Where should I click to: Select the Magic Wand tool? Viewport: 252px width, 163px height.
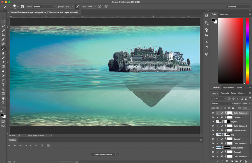[x=3, y=30]
